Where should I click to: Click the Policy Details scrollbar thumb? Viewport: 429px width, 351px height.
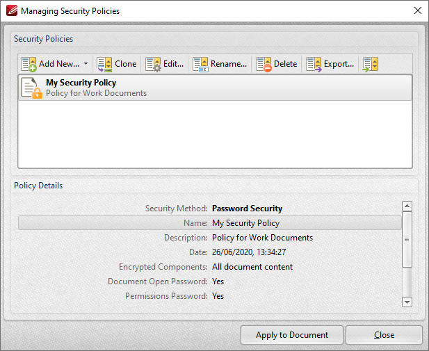pos(407,239)
